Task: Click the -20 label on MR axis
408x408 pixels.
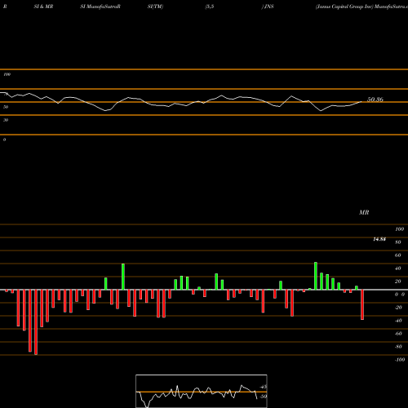Action: point(398,308)
